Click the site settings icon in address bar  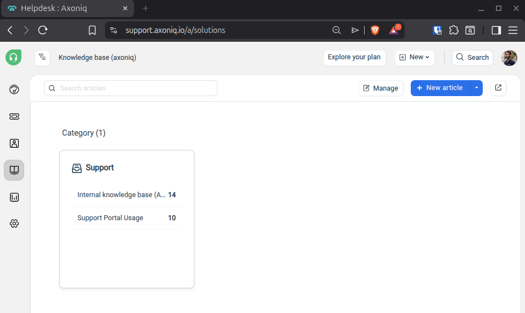[x=114, y=30]
